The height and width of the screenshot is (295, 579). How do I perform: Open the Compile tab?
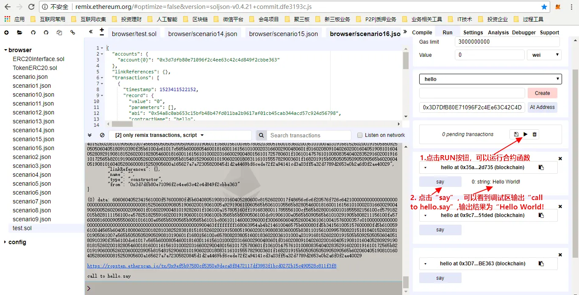coord(422,33)
